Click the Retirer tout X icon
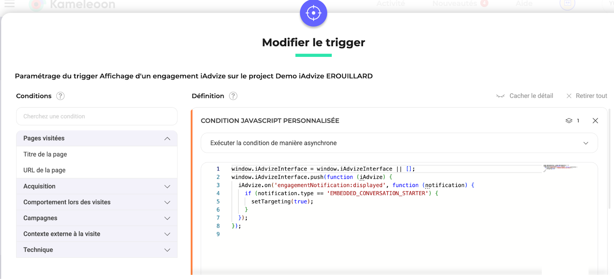 point(569,96)
